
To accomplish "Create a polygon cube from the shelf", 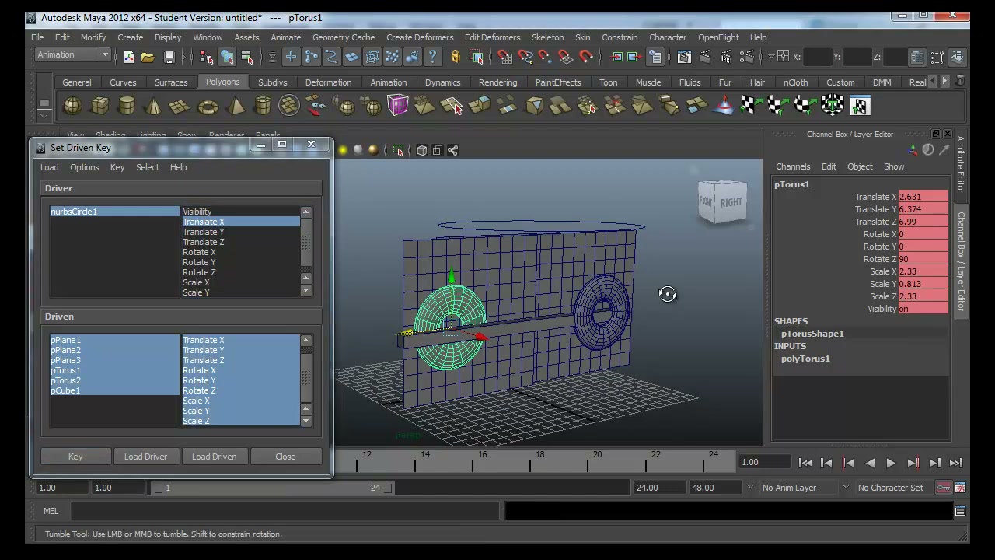I will [x=99, y=105].
